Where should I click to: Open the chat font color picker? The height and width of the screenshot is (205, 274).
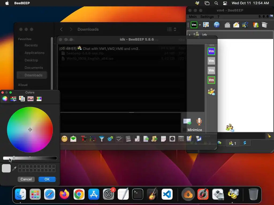(x=93, y=139)
